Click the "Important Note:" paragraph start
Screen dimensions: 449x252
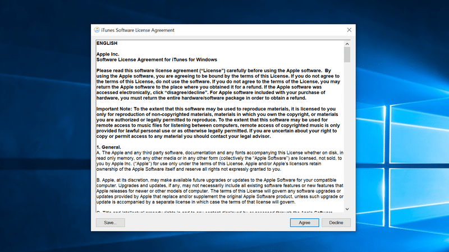(114, 109)
